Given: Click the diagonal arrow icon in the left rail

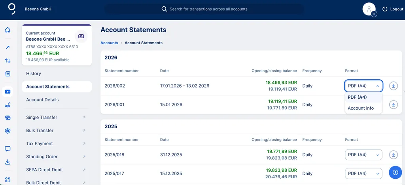Looking at the screenshot, I should click(x=8, y=47).
